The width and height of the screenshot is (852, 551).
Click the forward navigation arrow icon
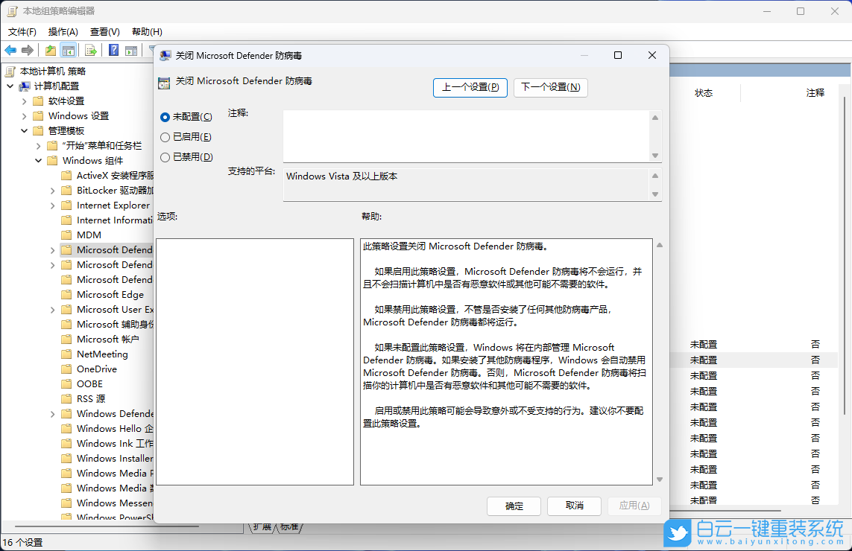[x=28, y=50]
